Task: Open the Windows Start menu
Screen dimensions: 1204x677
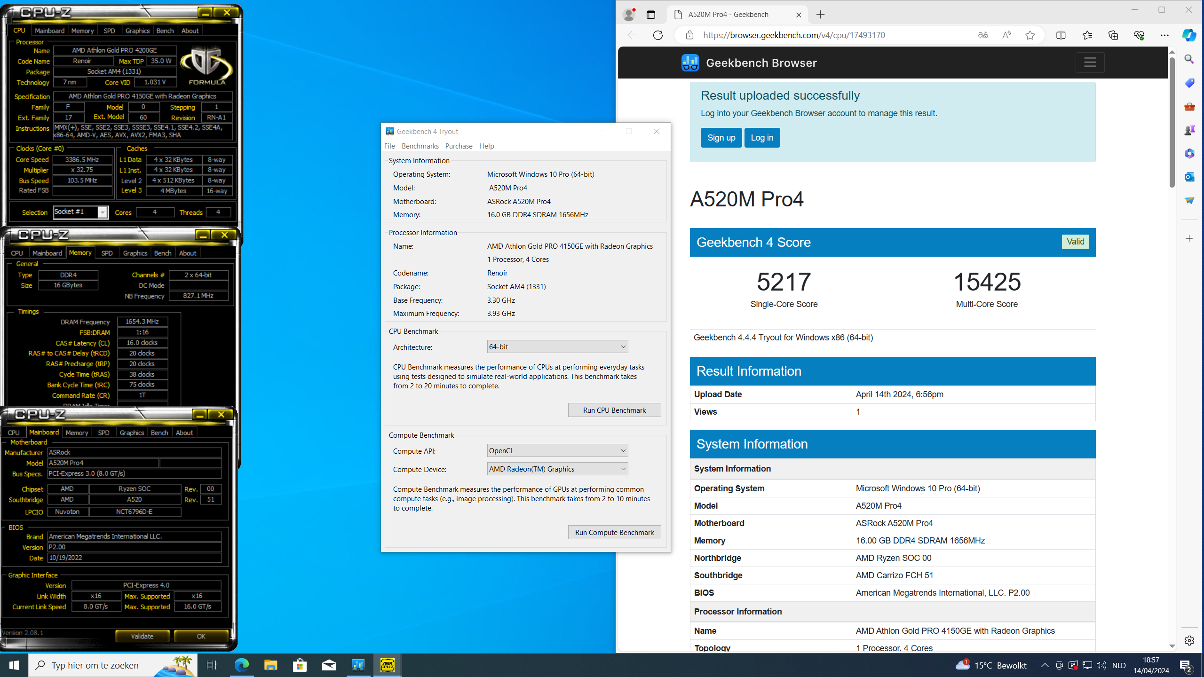Action: (x=14, y=665)
